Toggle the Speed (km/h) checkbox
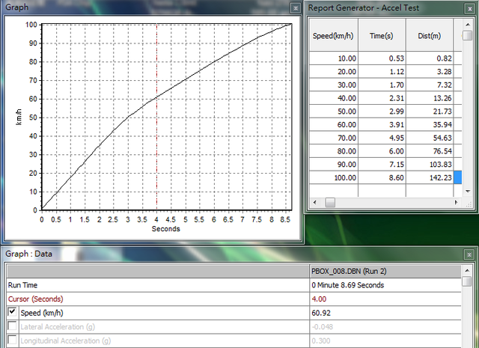This screenshot has height=348, width=479. (x=12, y=312)
